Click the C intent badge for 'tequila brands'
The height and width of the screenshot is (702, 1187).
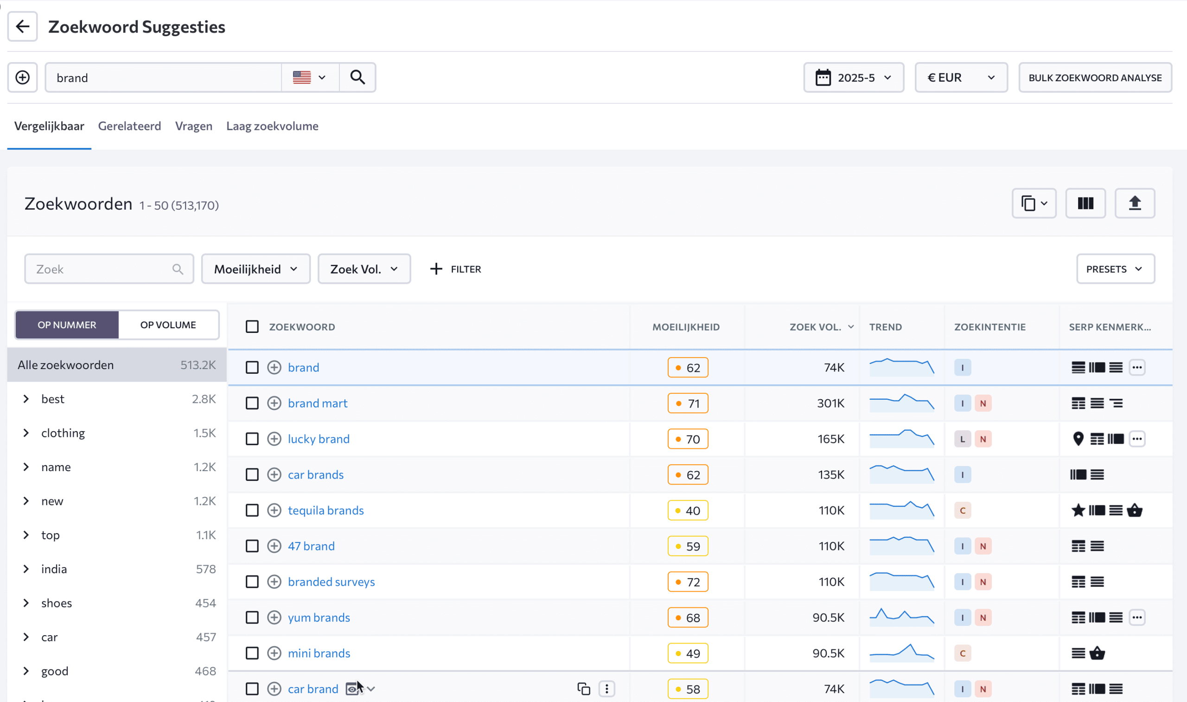(963, 511)
